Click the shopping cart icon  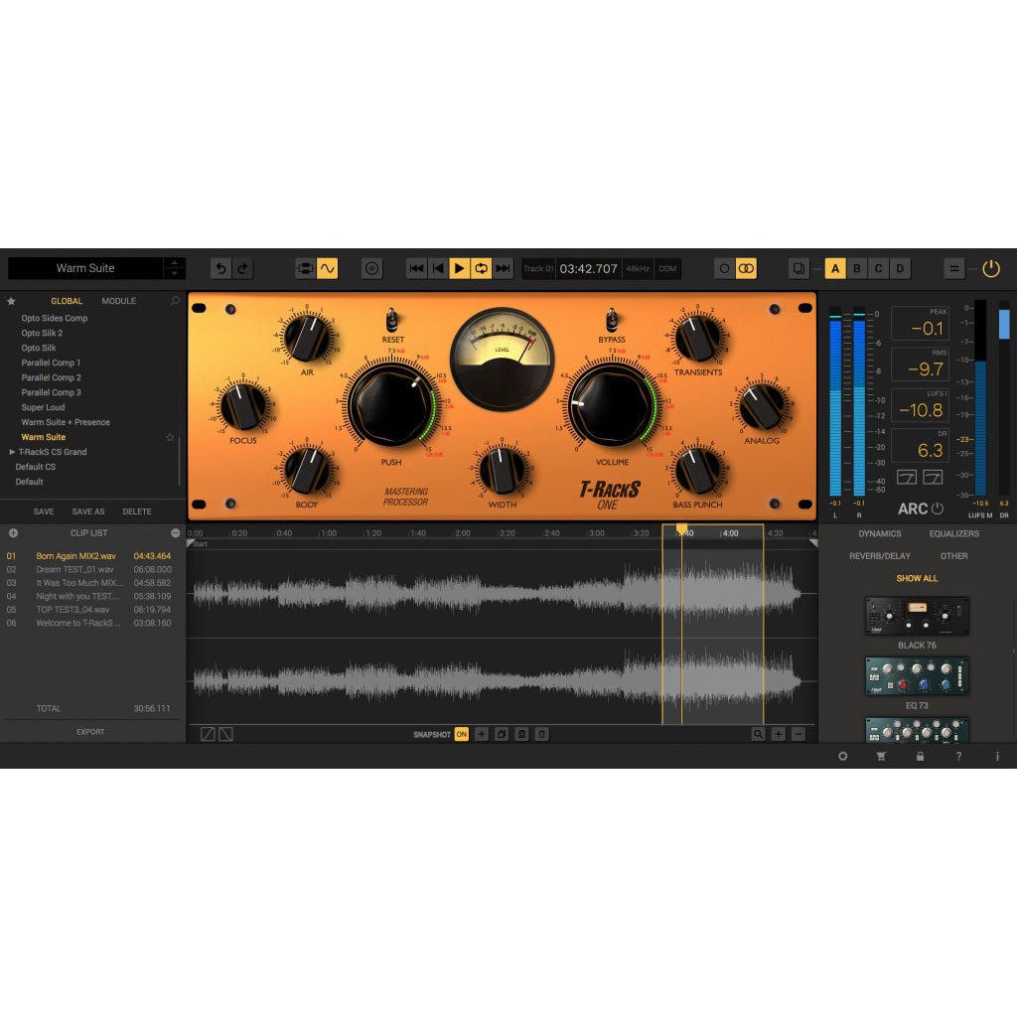[880, 756]
